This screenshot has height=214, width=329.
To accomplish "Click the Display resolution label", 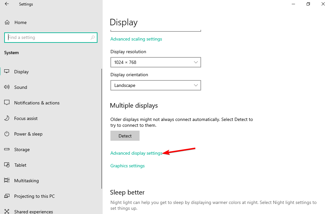I will 128,52.
